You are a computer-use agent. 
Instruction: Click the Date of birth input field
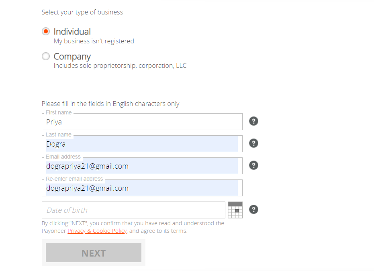click(133, 210)
